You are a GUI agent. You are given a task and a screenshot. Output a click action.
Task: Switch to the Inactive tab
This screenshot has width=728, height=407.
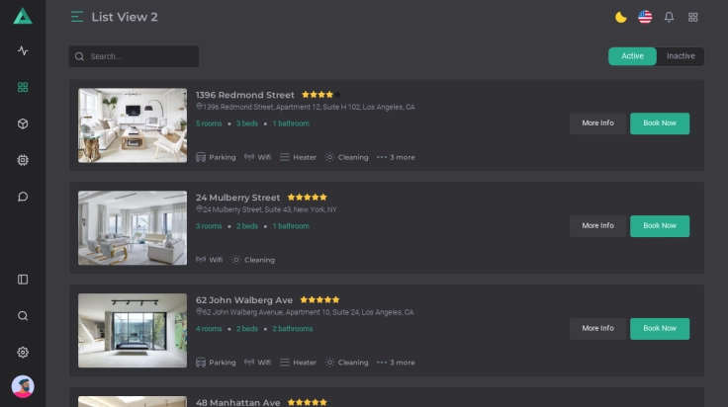pyautogui.click(x=681, y=56)
